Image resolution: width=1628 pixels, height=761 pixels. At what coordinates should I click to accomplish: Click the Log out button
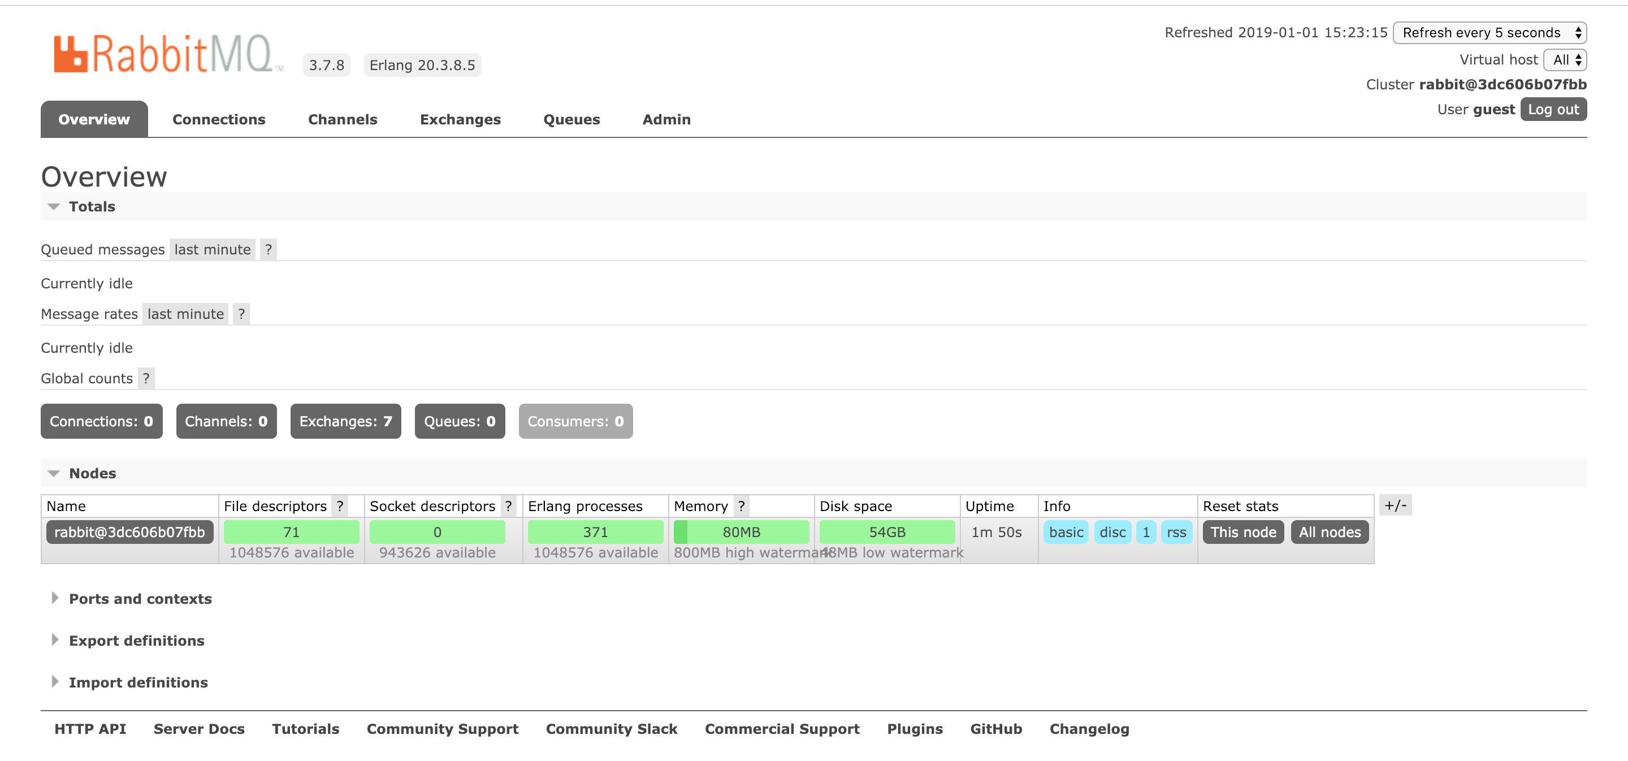click(x=1553, y=109)
